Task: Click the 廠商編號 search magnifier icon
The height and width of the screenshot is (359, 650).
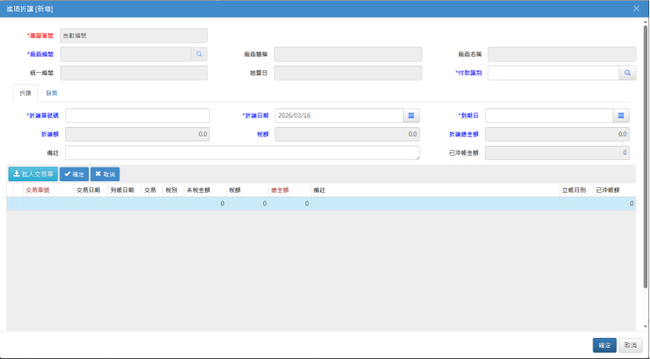Action: point(200,53)
